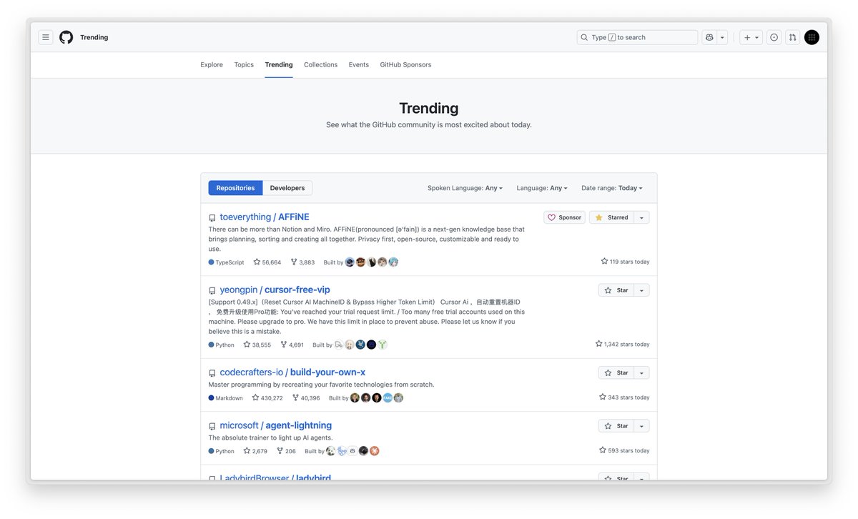Open Spoken Language filter dropdown
This screenshot has height=519, width=858.
tap(465, 188)
